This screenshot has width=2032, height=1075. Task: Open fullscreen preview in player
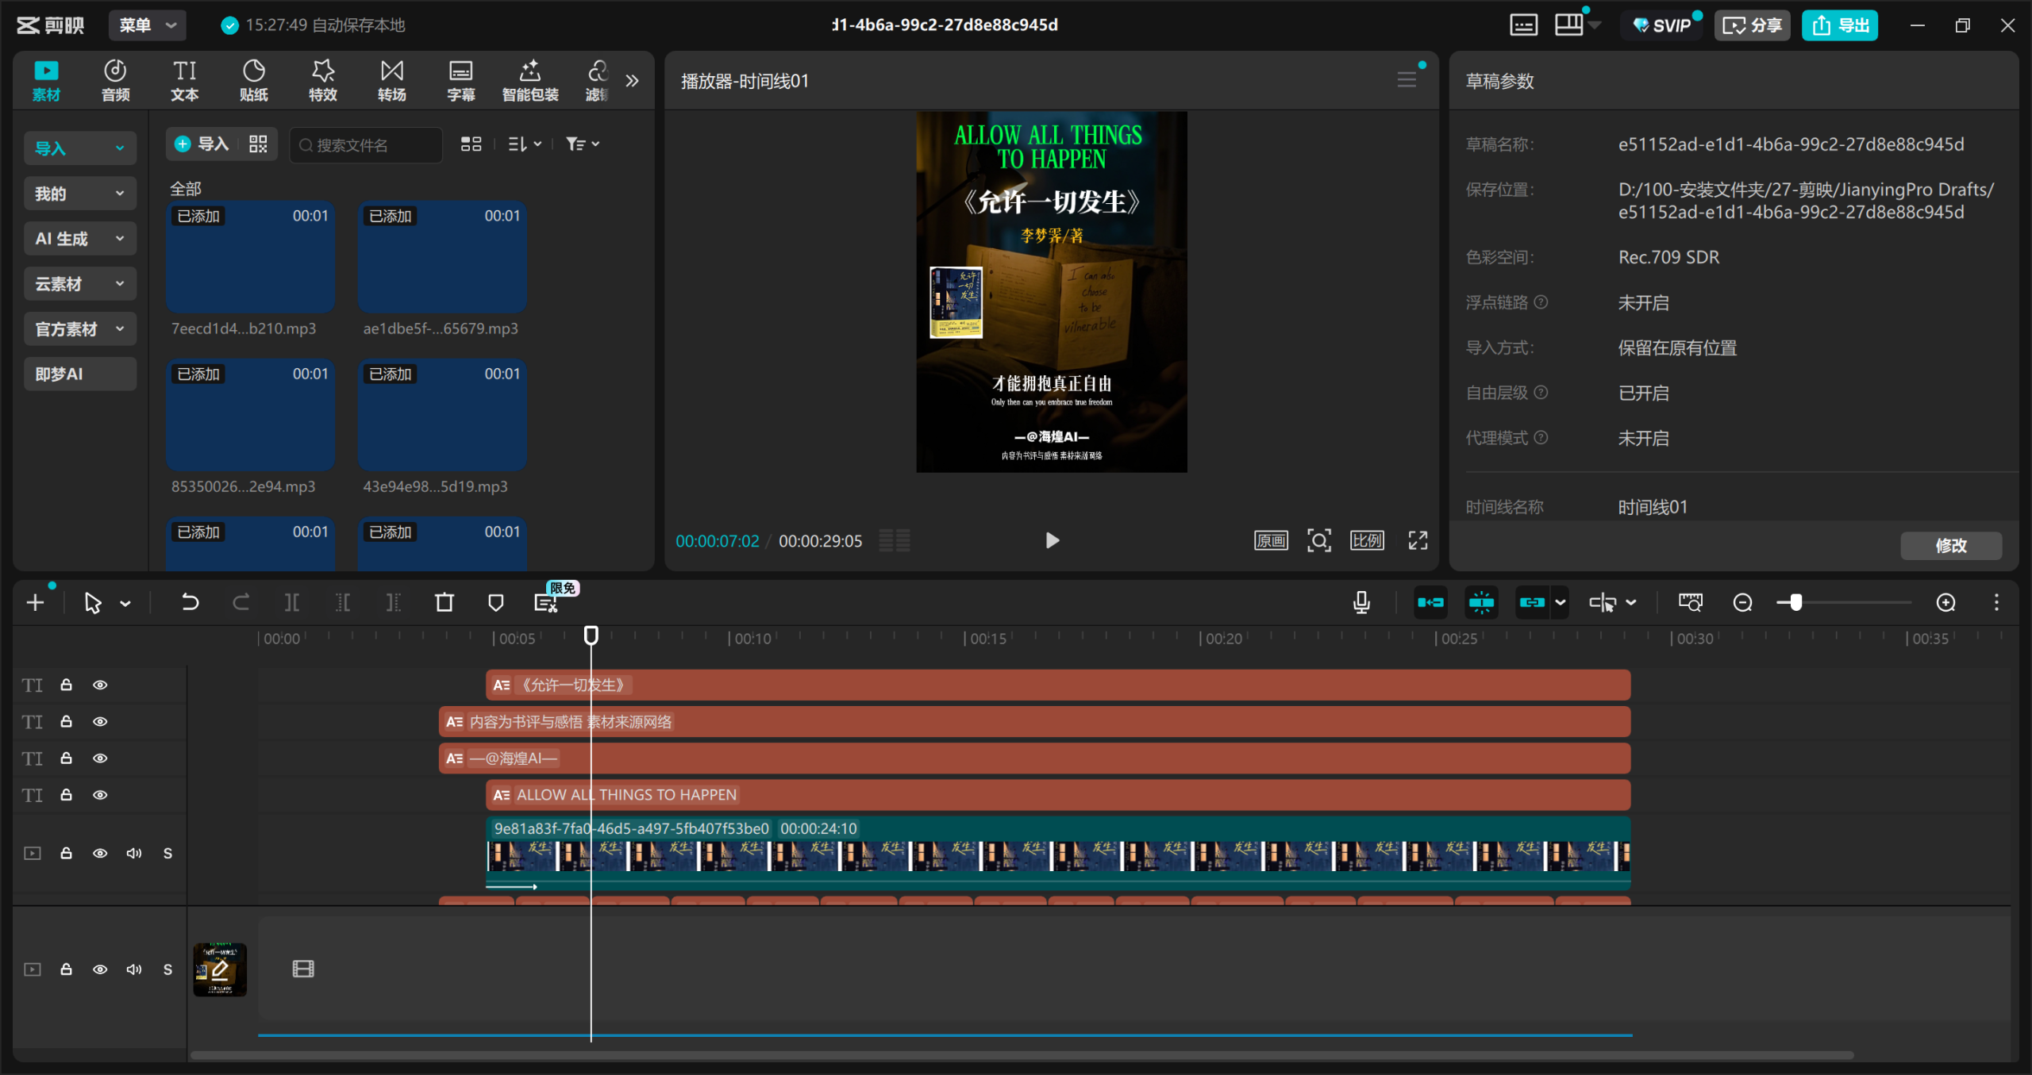pyautogui.click(x=1418, y=541)
